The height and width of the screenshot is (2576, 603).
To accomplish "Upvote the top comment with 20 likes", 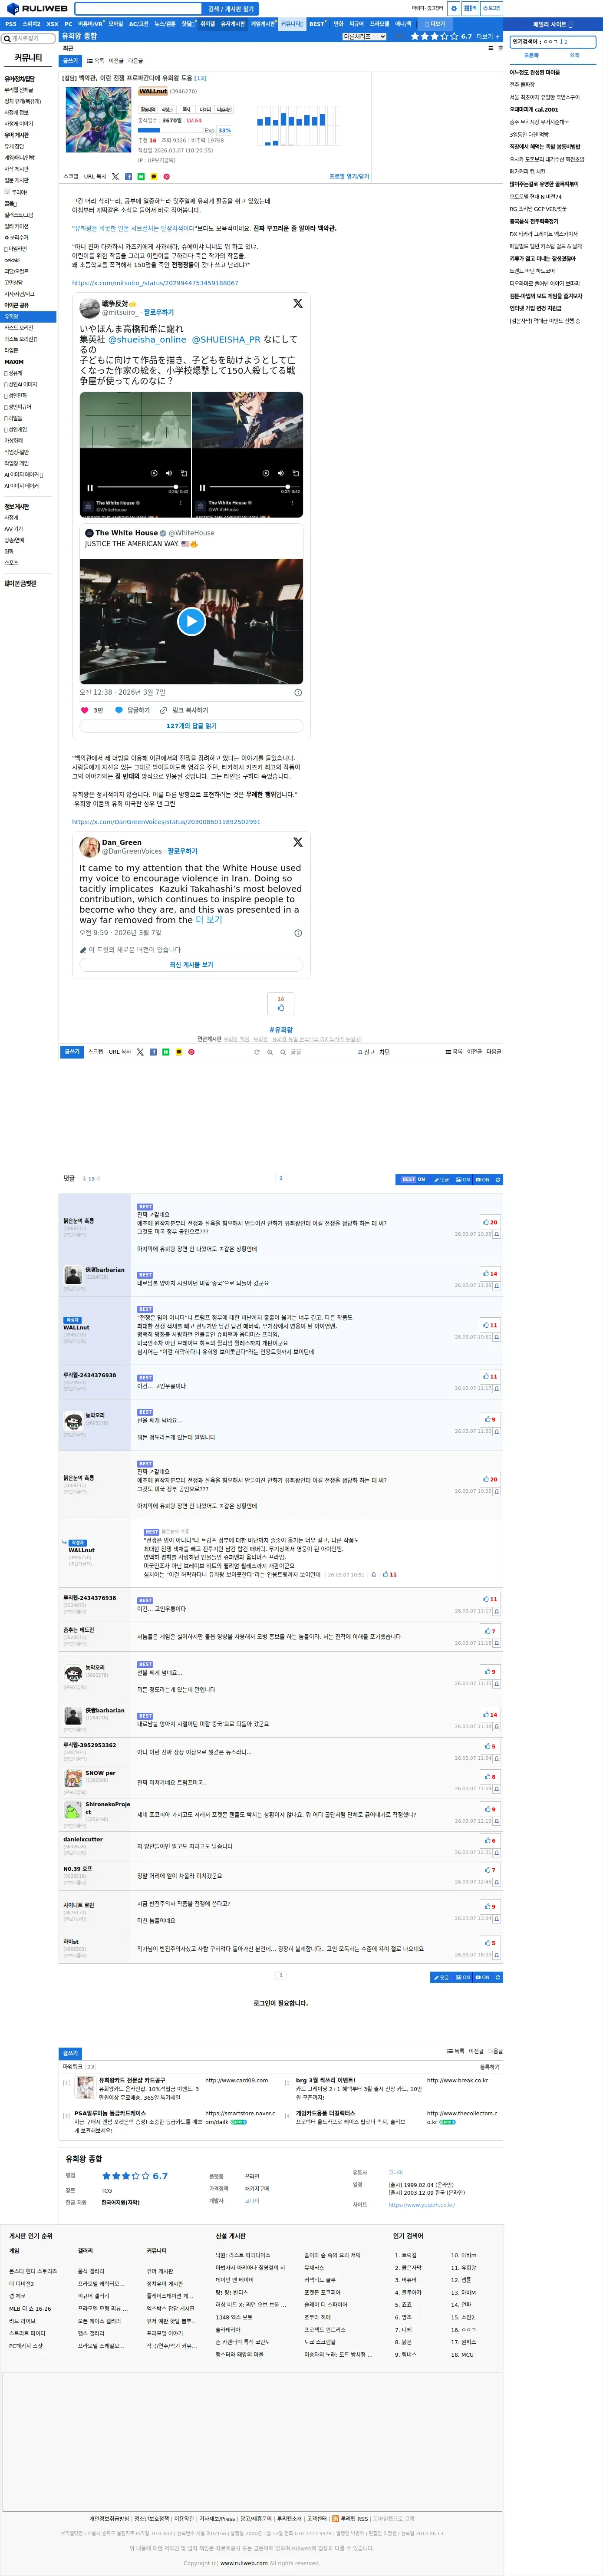I will tap(490, 1222).
